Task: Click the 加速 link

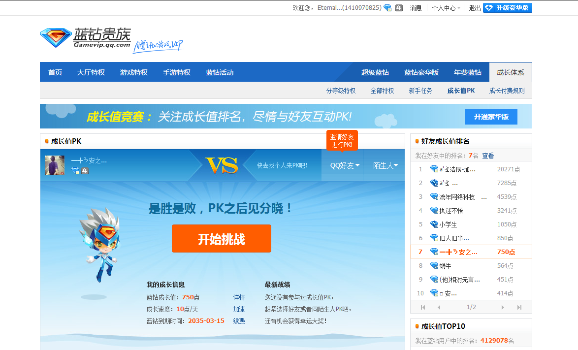Action: coord(239,309)
